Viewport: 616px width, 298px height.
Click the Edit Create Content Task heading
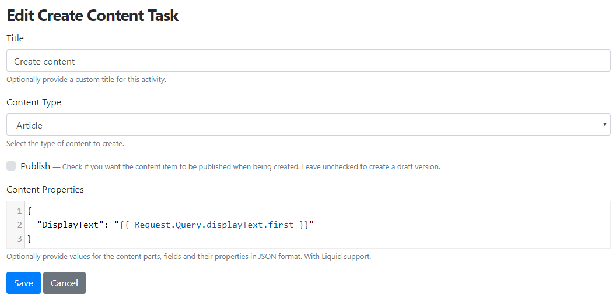coord(93,16)
